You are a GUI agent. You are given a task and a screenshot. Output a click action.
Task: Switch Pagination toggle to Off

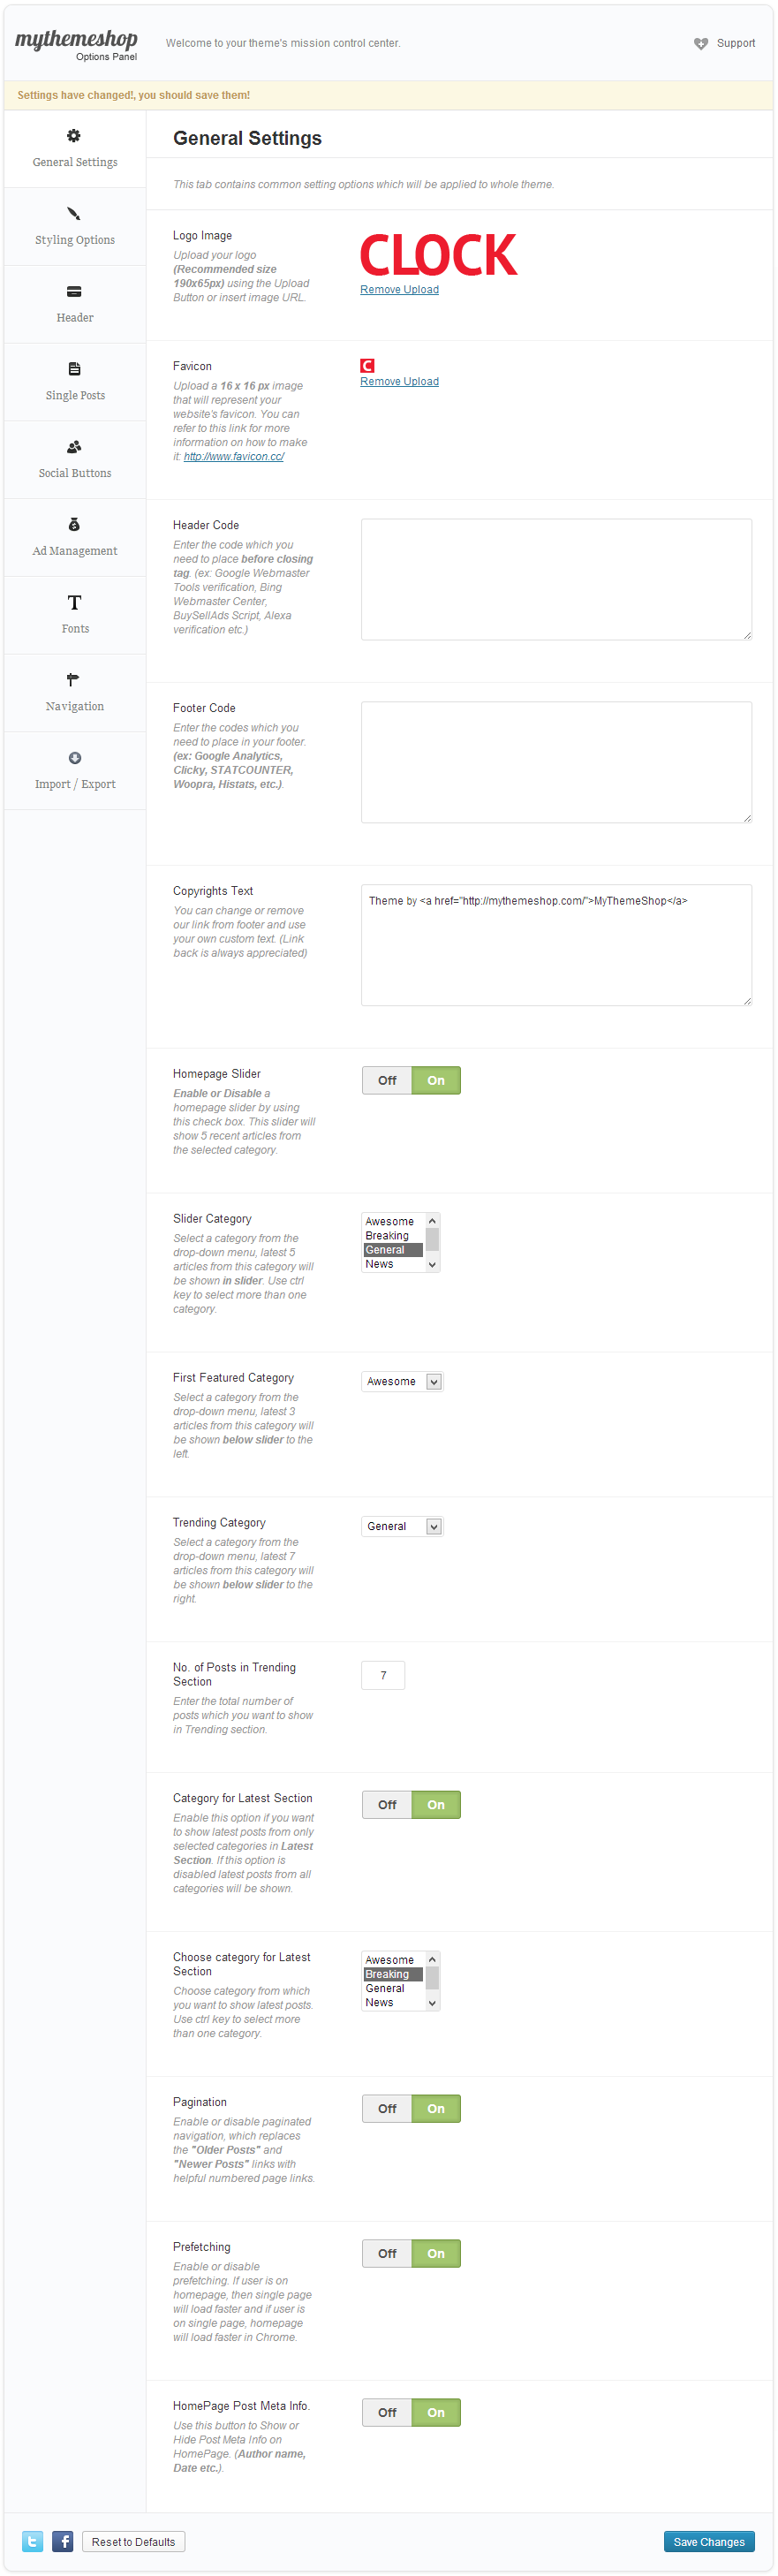point(387,2108)
